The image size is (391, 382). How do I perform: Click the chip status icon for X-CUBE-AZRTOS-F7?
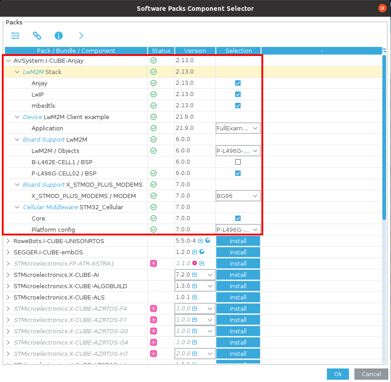click(154, 320)
